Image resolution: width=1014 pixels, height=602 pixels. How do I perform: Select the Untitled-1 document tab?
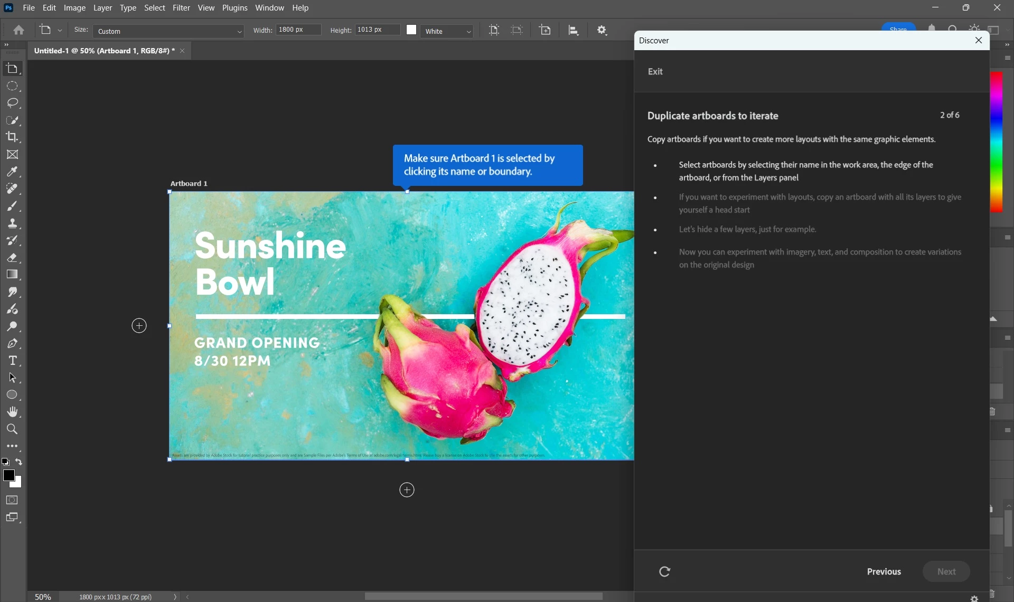104,51
